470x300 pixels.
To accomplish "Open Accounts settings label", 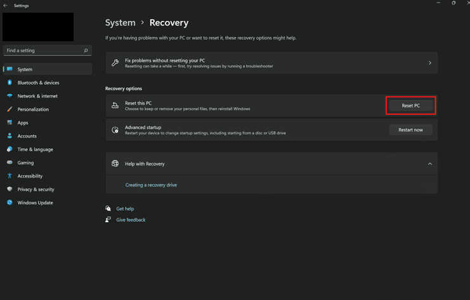I will coord(27,136).
